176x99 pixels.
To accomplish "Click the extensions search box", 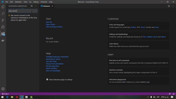I will coord(23,11).
